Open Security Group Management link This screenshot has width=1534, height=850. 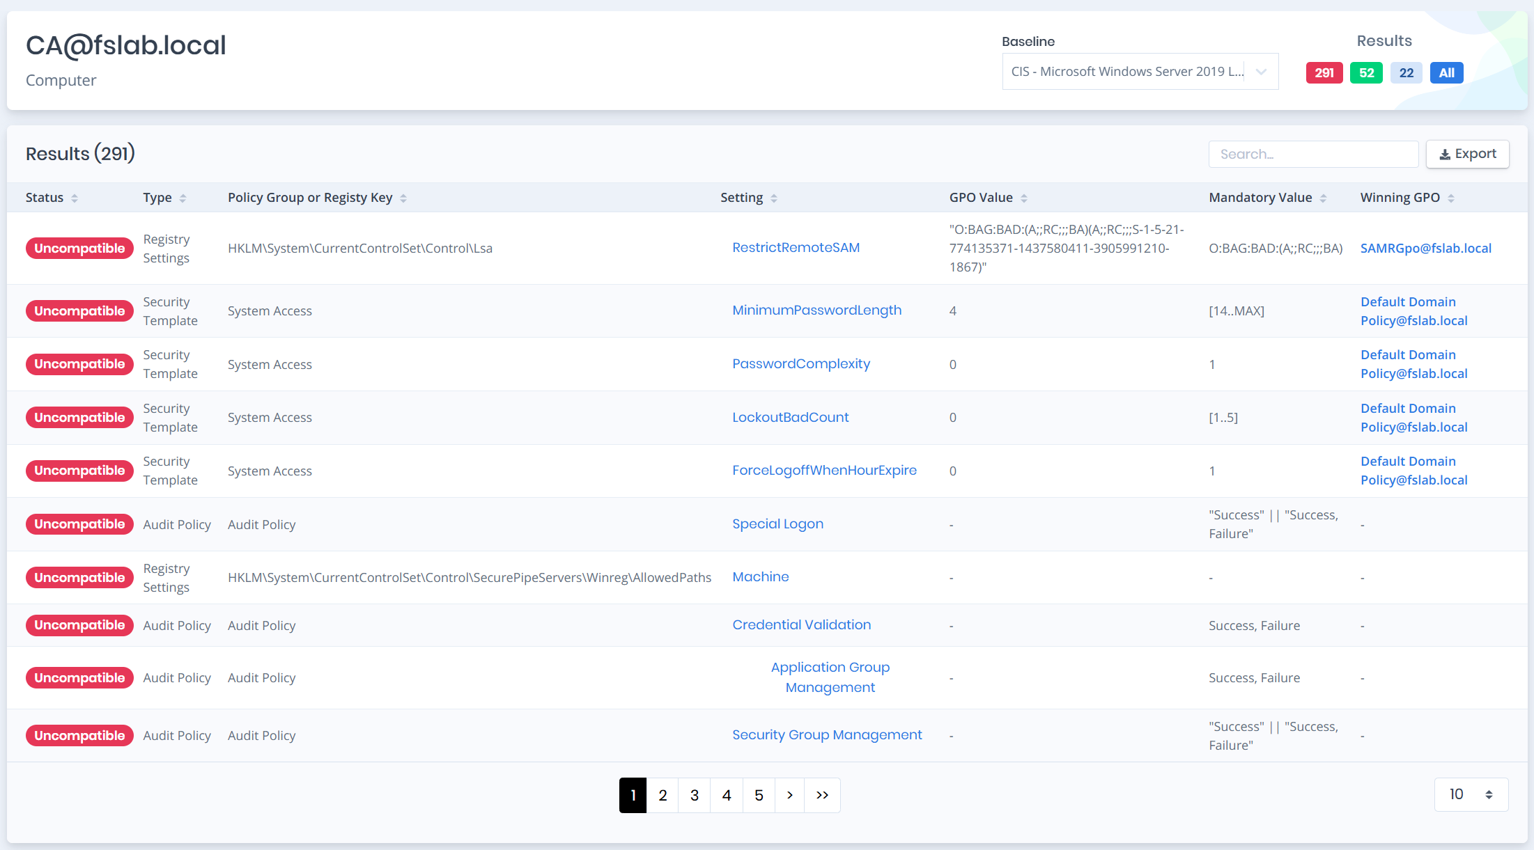click(827, 735)
